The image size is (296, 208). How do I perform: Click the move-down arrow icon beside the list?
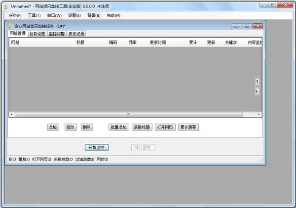257,91
